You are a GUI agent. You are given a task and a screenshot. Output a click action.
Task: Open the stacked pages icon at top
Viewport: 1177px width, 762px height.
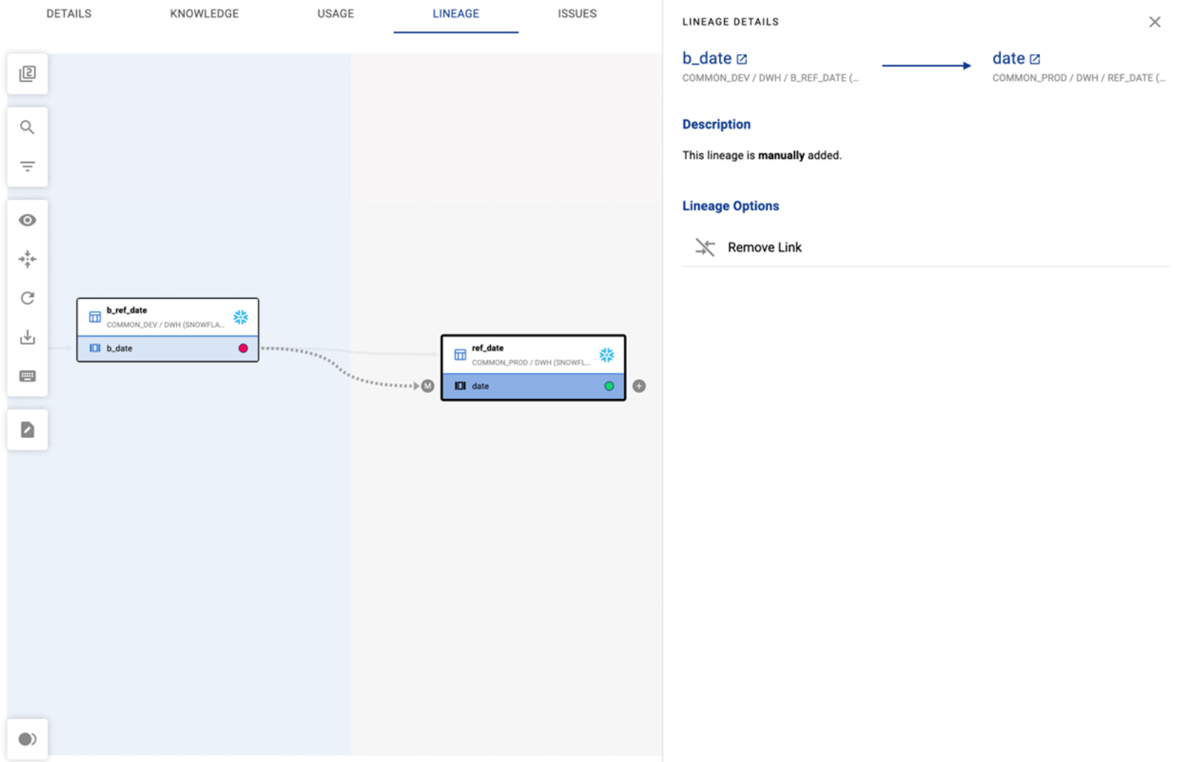[x=27, y=73]
